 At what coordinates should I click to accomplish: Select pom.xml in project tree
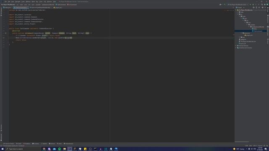click(242, 44)
